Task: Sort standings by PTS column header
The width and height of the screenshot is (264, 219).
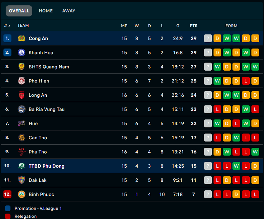Action: coord(194,26)
